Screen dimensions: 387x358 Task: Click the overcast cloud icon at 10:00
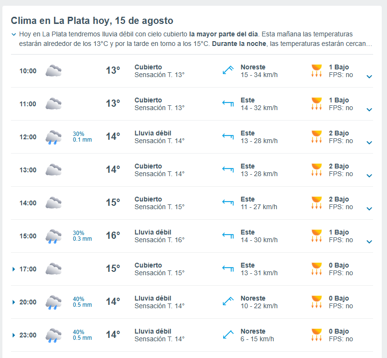(54, 71)
